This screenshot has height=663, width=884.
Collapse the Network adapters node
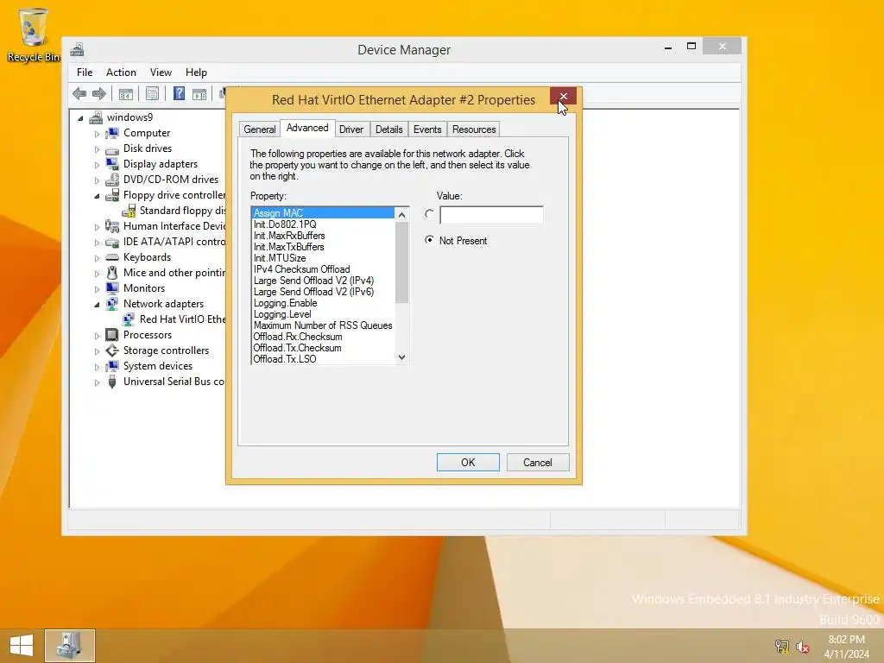tap(97, 305)
